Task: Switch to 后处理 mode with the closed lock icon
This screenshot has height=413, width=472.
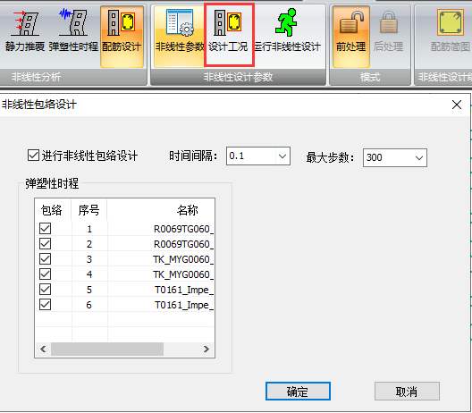Action: 388,31
